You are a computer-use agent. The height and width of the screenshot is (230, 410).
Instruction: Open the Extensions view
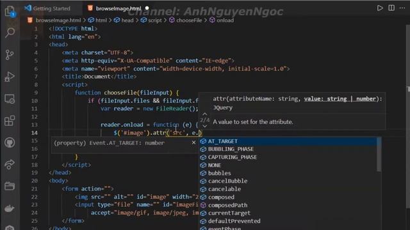10,121
